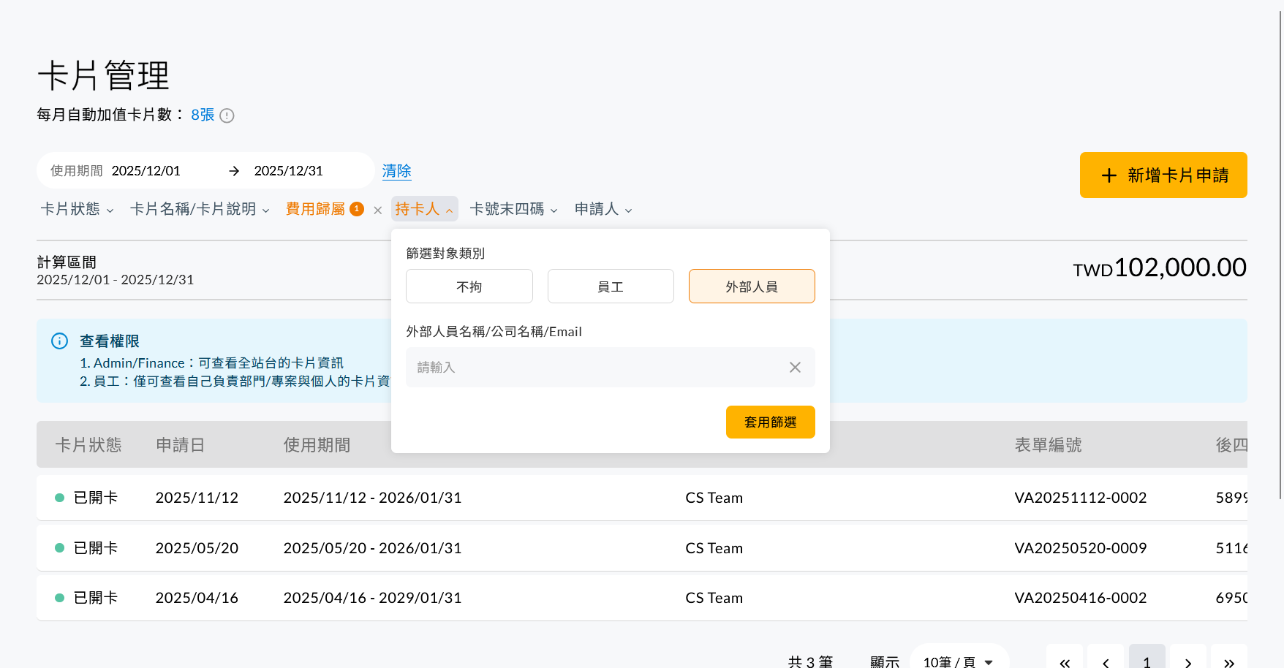The image size is (1284, 668).
Task: Select 外部人員 filter target type
Action: [752, 286]
